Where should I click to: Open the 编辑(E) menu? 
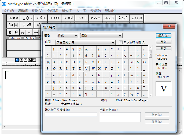coord(23,11)
